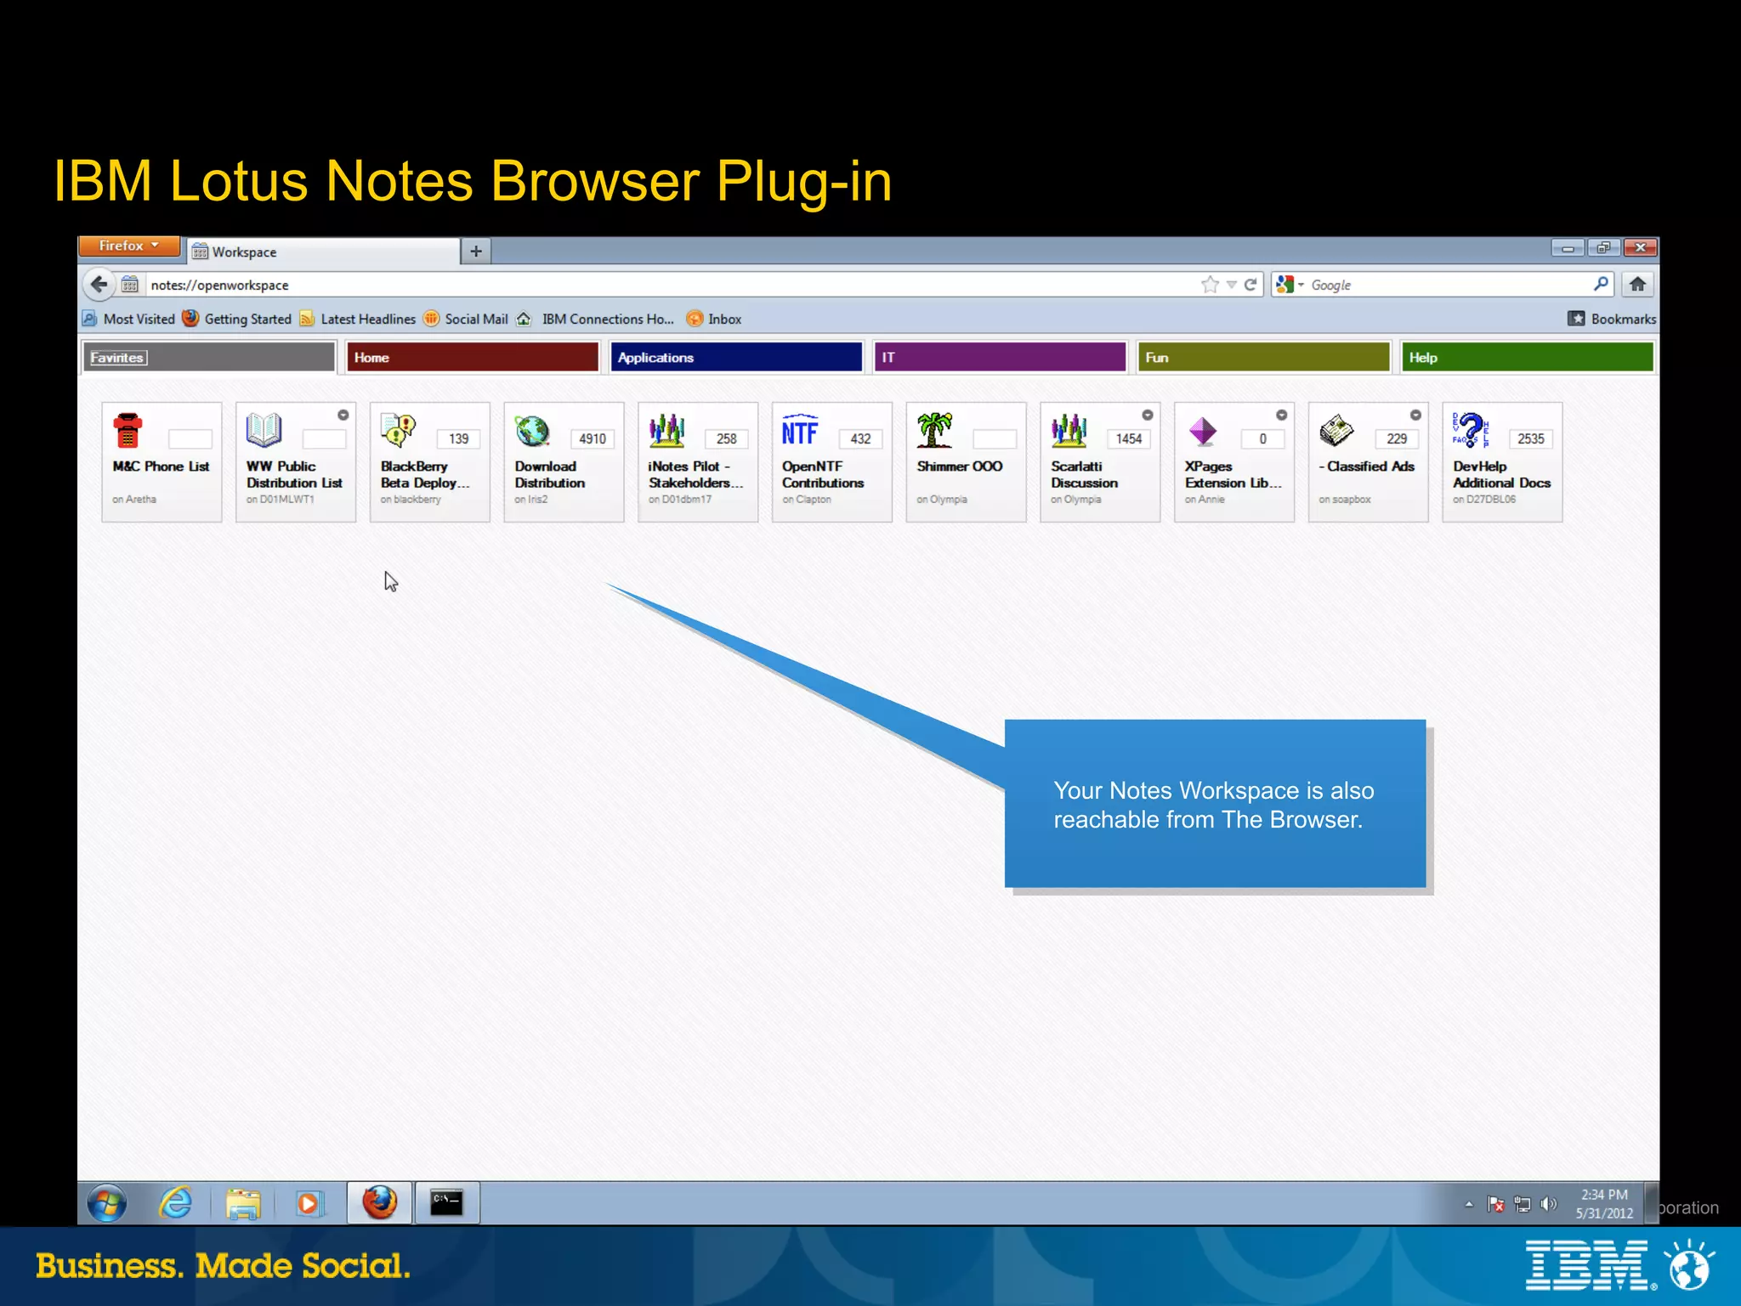1741x1306 pixels.
Task: Open WW Public Distribution List book icon
Action: (x=264, y=430)
